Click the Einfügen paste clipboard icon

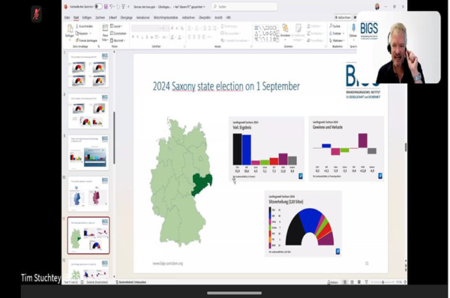(x=70, y=29)
